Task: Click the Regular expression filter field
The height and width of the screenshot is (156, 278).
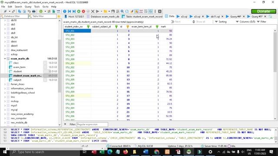Action: click(92, 124)
